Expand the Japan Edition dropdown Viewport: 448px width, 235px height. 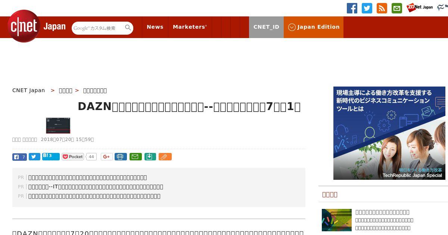point(314,27)
